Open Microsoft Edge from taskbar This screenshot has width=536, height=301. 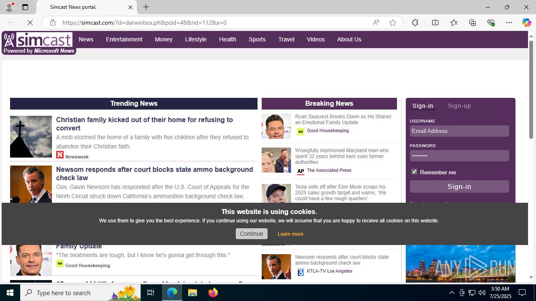tap(172, 293)
